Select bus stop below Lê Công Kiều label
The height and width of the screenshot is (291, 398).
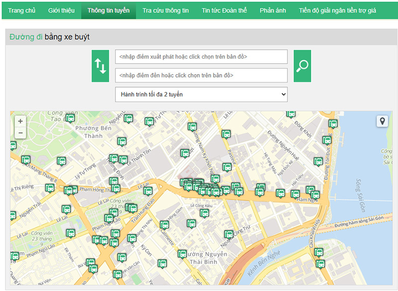pos(204,213)
